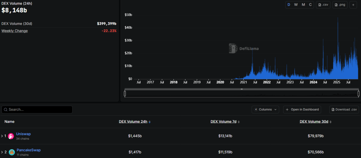Sort by DEX Volume 24h arrows
Image resolution: width=361 pixels, height=158 pixels.
click(x=149, y=122)
